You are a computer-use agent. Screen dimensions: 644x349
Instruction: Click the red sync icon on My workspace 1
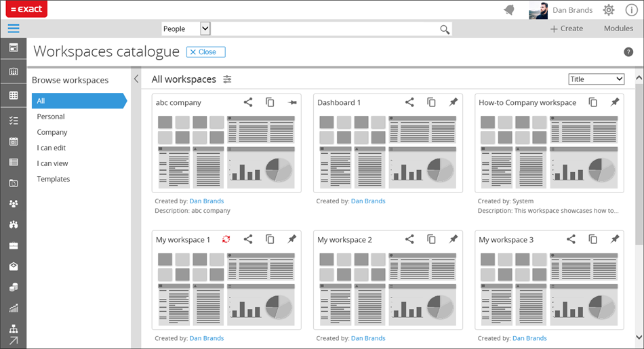click(x=226, y=239)
